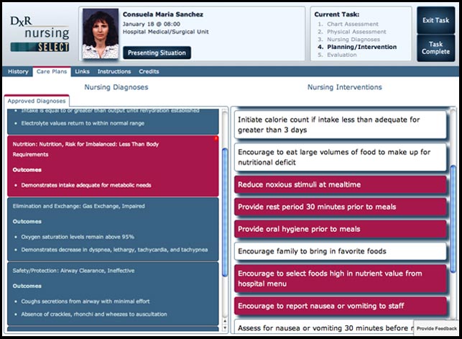Click the patient name Consuela Maria Sanchez
462x339 pixels.
(x=163, y=14)
